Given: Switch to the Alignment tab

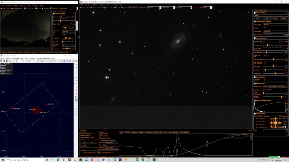Looking at the screenshot, I should point(135,132).
